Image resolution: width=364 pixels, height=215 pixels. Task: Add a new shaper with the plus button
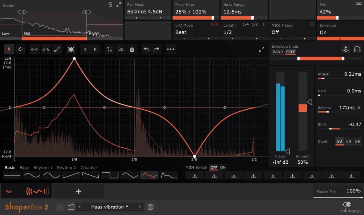tap(79, 191)
